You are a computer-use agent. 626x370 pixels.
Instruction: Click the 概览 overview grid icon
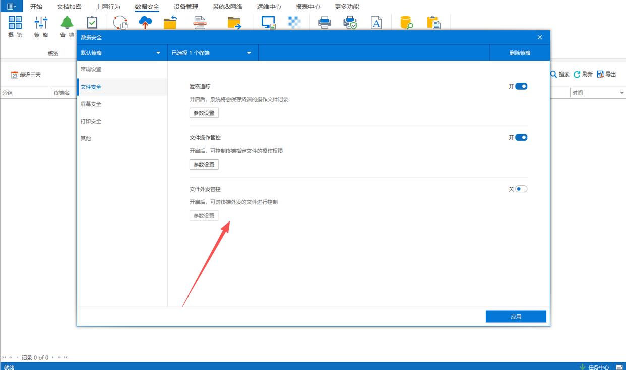pyautogui.click(x=15, y=23)
